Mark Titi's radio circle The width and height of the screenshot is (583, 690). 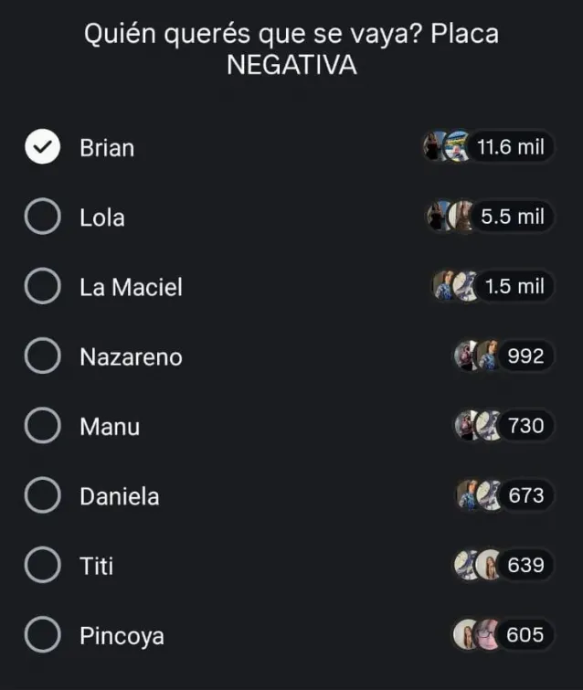click(x=42, y=565)
